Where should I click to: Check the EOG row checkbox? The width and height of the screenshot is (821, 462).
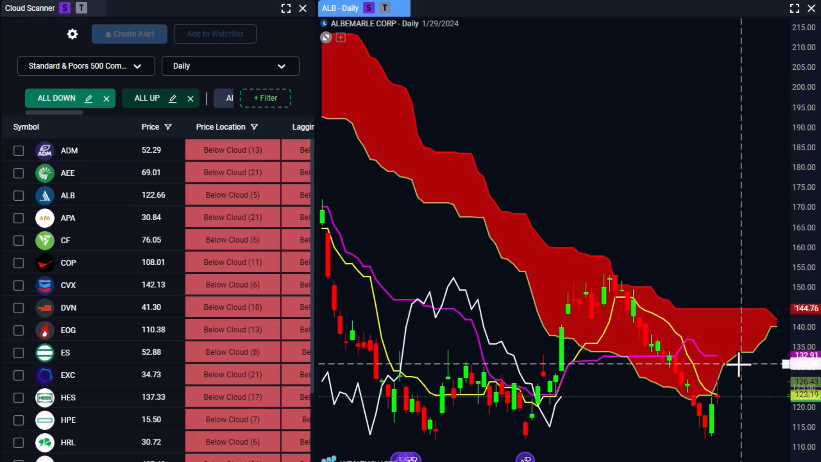click(18, 330)
